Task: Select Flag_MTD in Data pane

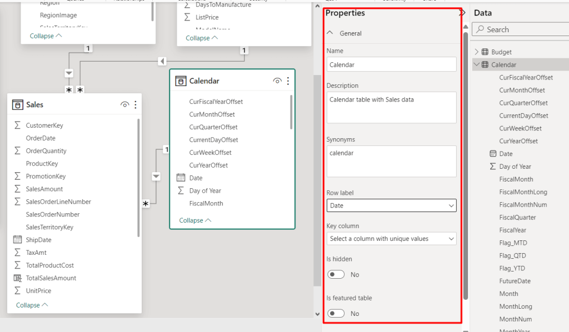Action: click(x=513, y=243)
